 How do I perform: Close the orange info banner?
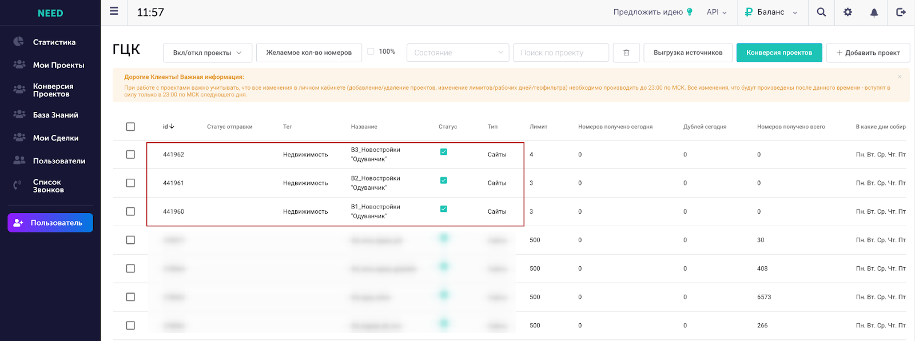[900, 77]
